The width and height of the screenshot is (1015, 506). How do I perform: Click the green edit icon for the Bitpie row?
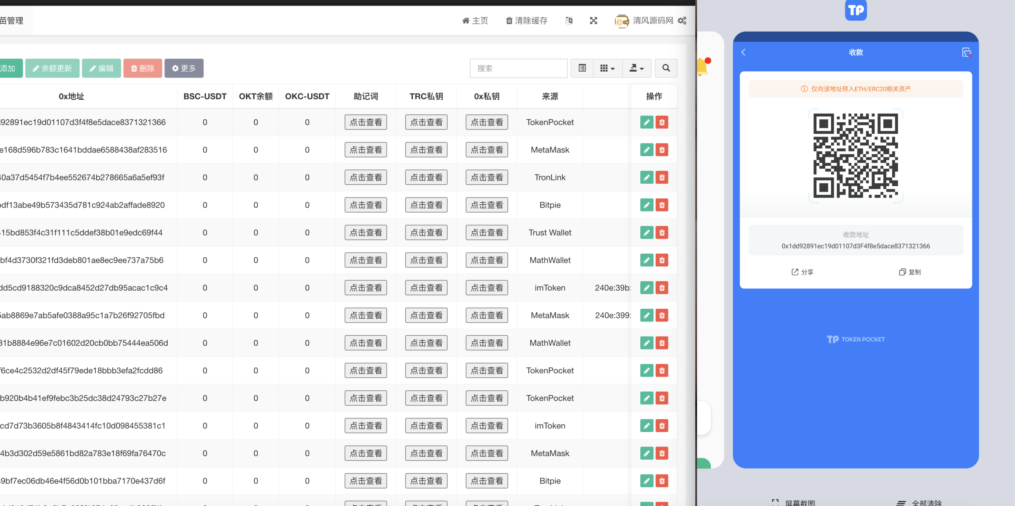(x=646, y=205)
